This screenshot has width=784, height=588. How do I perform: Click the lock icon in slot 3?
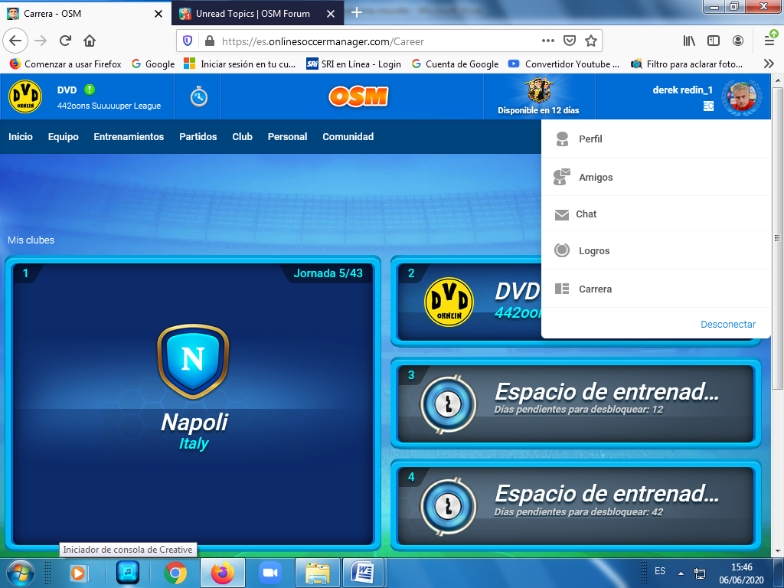click(449, 403)
